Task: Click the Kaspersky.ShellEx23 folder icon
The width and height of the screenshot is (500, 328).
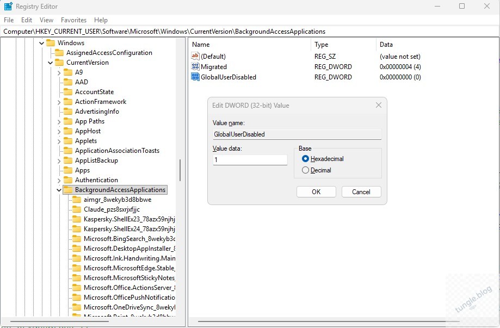Action: (77, 219)
